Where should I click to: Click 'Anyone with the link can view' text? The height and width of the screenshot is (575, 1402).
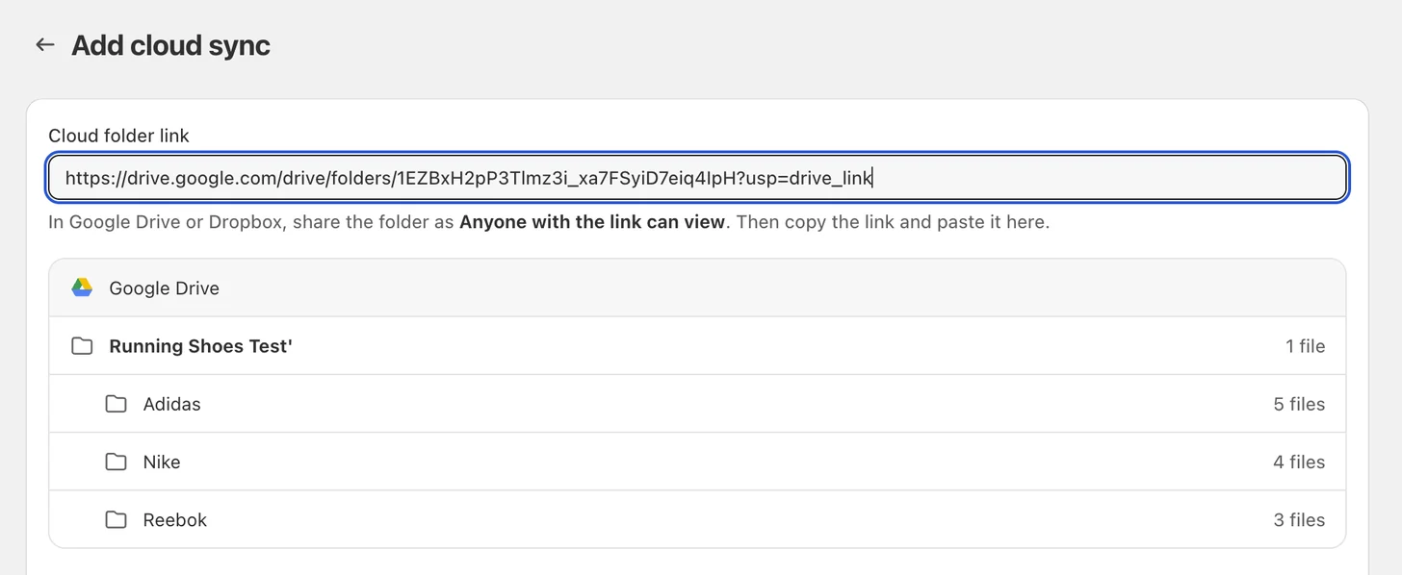[x=592, y=222]
